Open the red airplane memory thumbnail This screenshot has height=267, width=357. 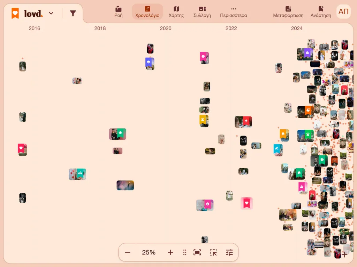pyautogui.click(x=243, y=122)
